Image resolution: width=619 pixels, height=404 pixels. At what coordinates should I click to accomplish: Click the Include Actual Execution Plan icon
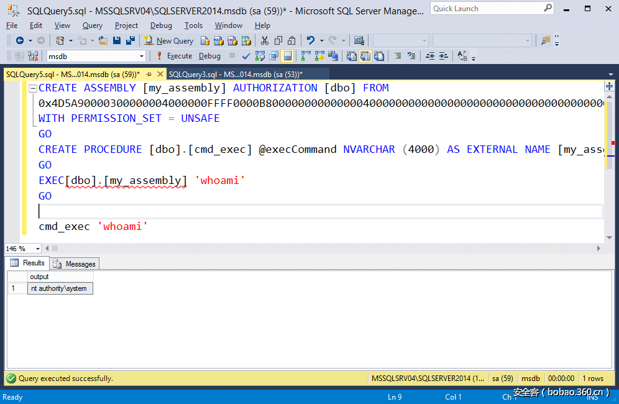(x=303, y=56)
